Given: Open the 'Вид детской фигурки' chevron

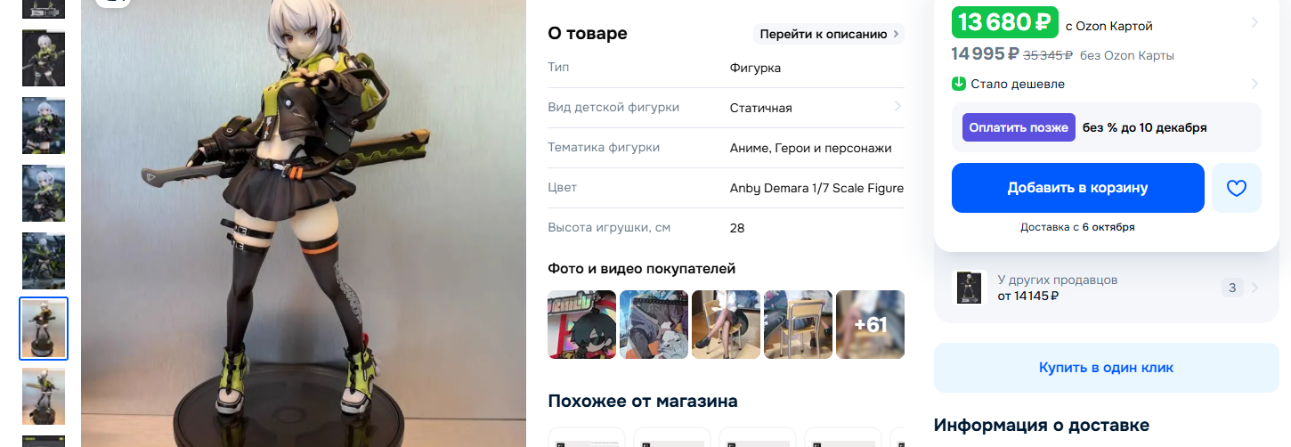Looking at the screenshot, I should coord(897,107).
